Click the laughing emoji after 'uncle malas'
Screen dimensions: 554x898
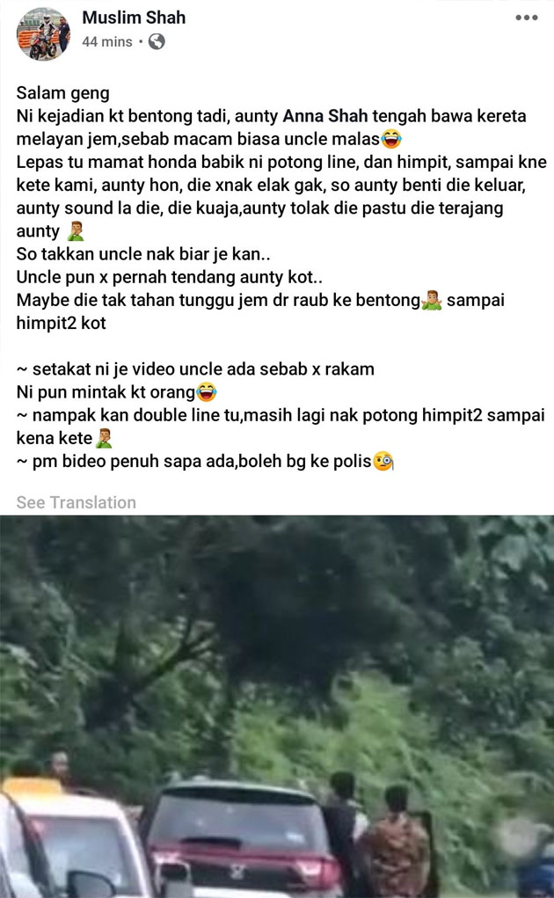[391, 139]
